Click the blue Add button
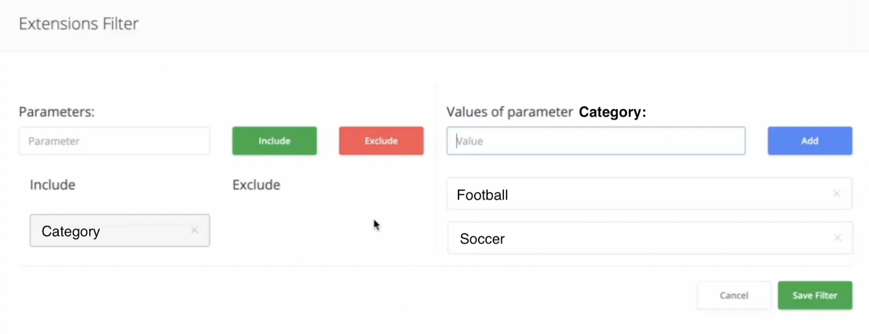This screenshot has width=869, height=334. (809, 141)
